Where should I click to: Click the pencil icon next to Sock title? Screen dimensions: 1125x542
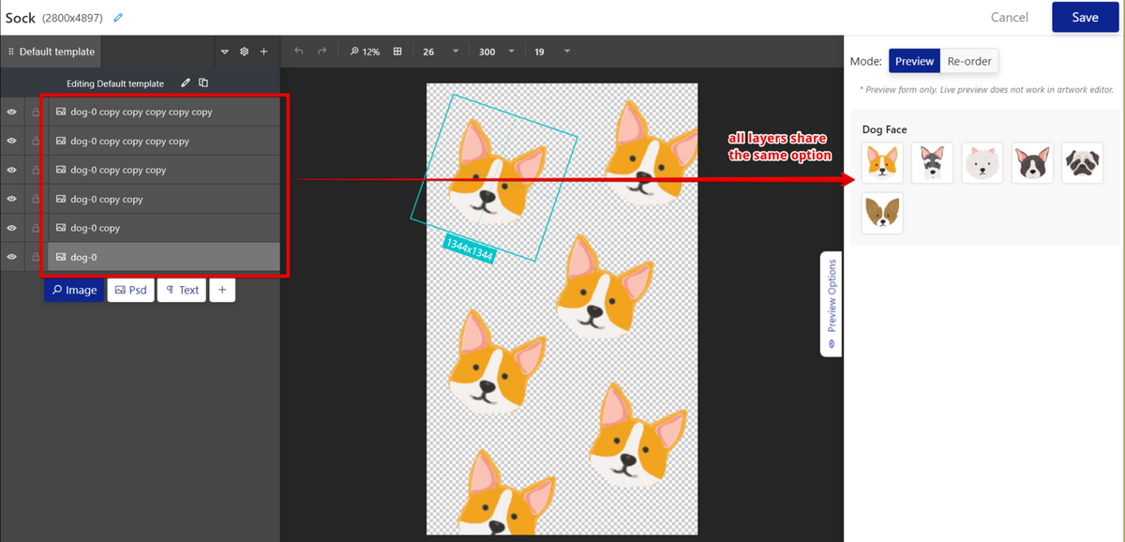point(117,18)
